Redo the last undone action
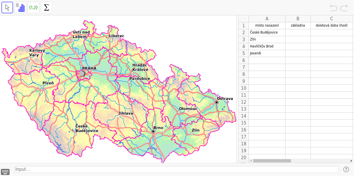Viewport: 354px width, 176px height. tap(344, 8)
